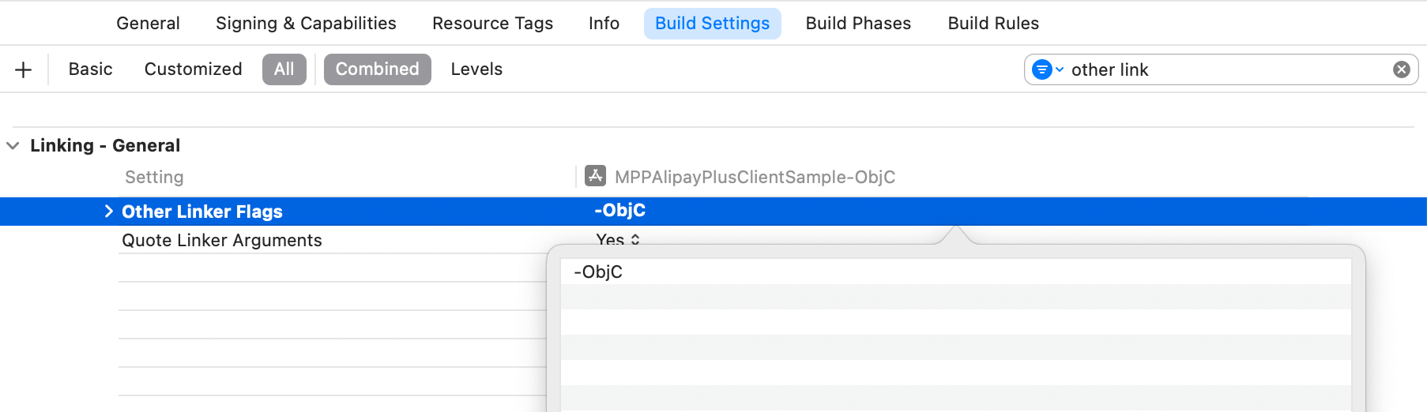Open Quote Linker Arguments Yes popup

pos(618,239)
